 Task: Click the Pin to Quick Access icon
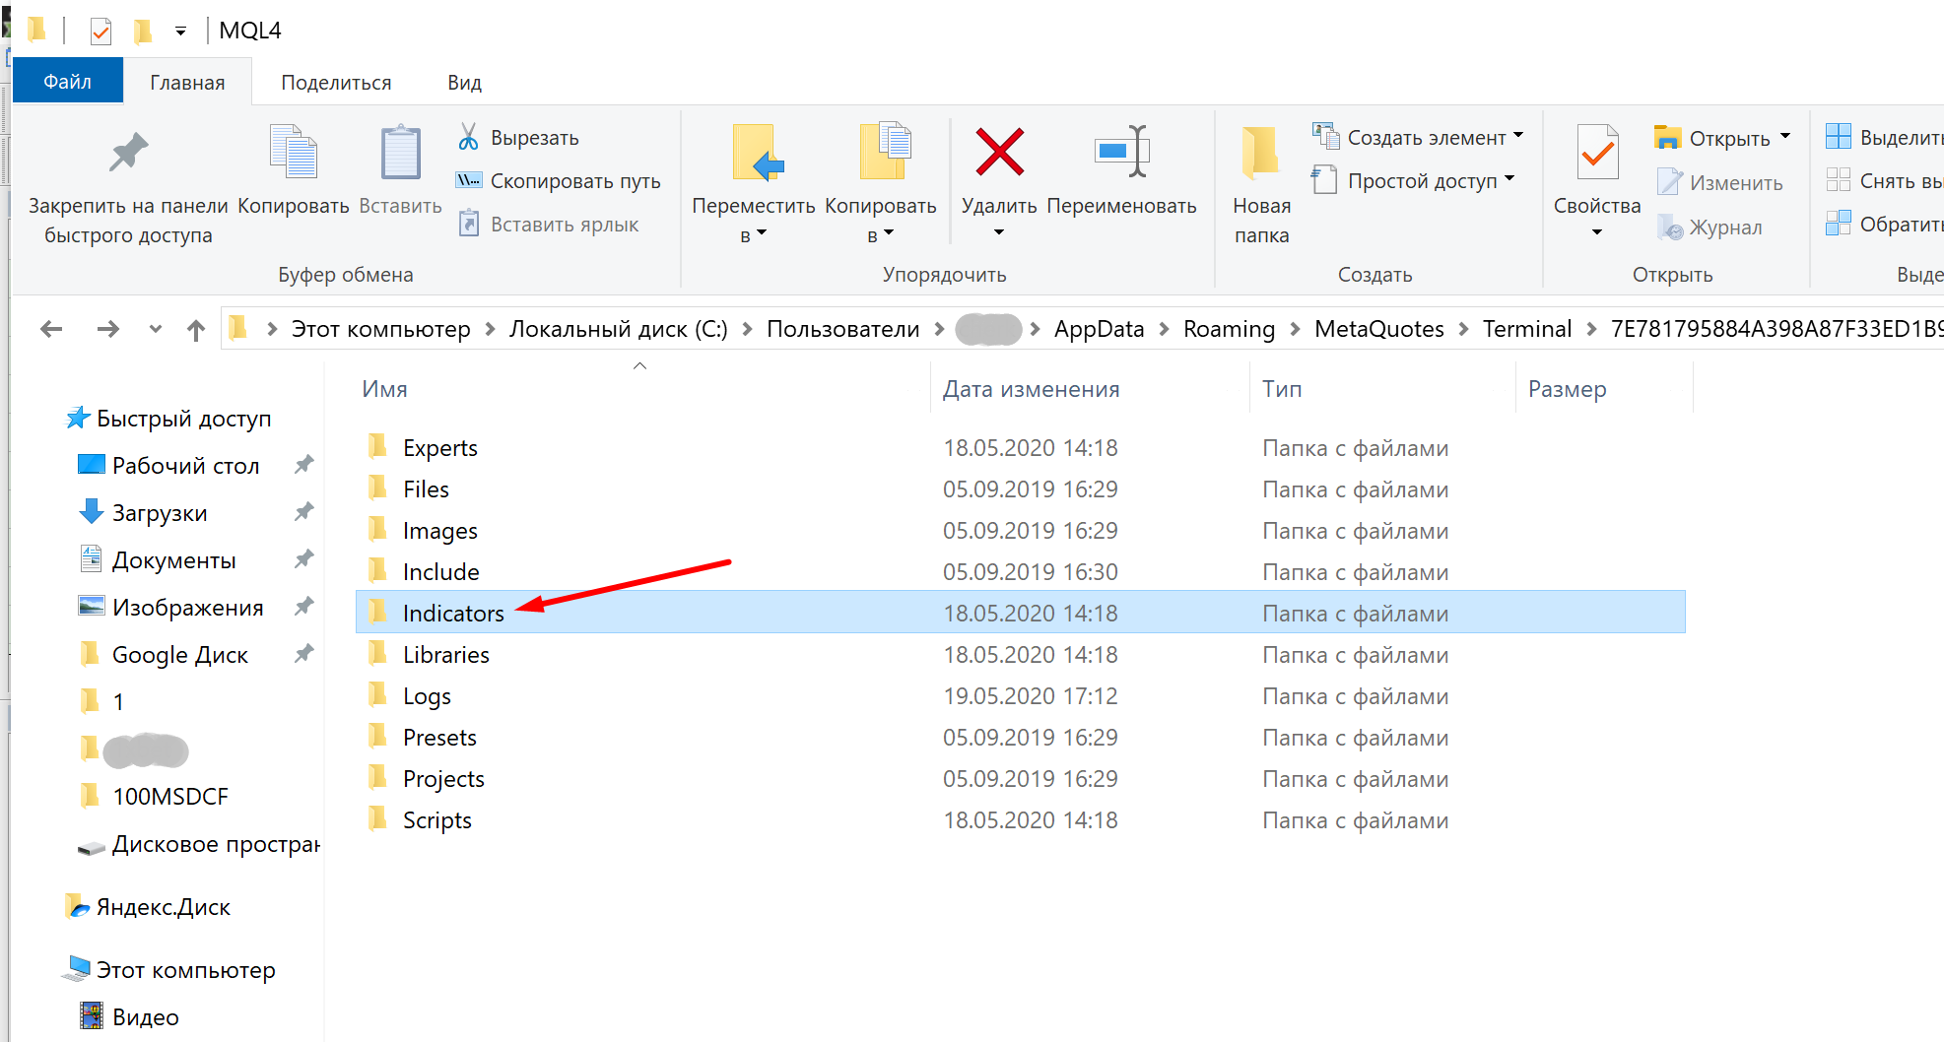point(128,153)
